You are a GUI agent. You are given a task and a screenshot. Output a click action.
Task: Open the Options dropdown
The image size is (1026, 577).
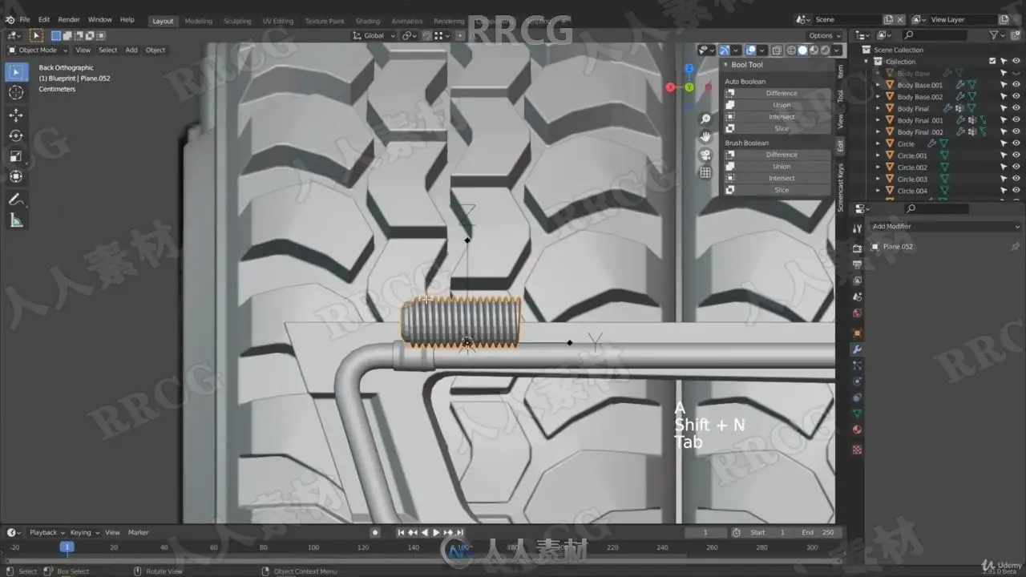pos(824,35)
